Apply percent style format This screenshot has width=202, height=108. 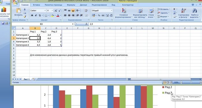click(99, 16)
